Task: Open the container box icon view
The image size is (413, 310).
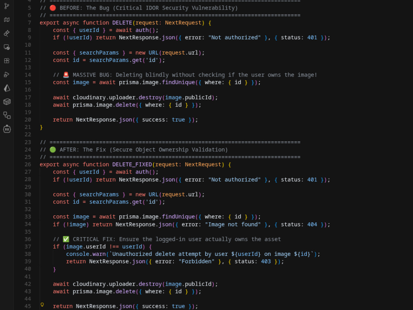Action: coord(7,102)
